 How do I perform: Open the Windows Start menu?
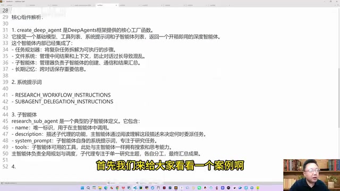coord(82,188)
